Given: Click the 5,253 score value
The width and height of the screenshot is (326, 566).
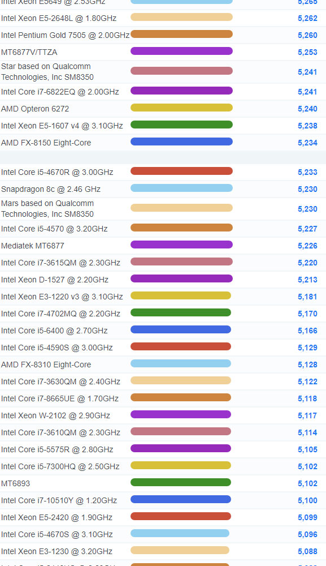Looking at the screenshot, I should pyautogui.click(x=307, y=52).
